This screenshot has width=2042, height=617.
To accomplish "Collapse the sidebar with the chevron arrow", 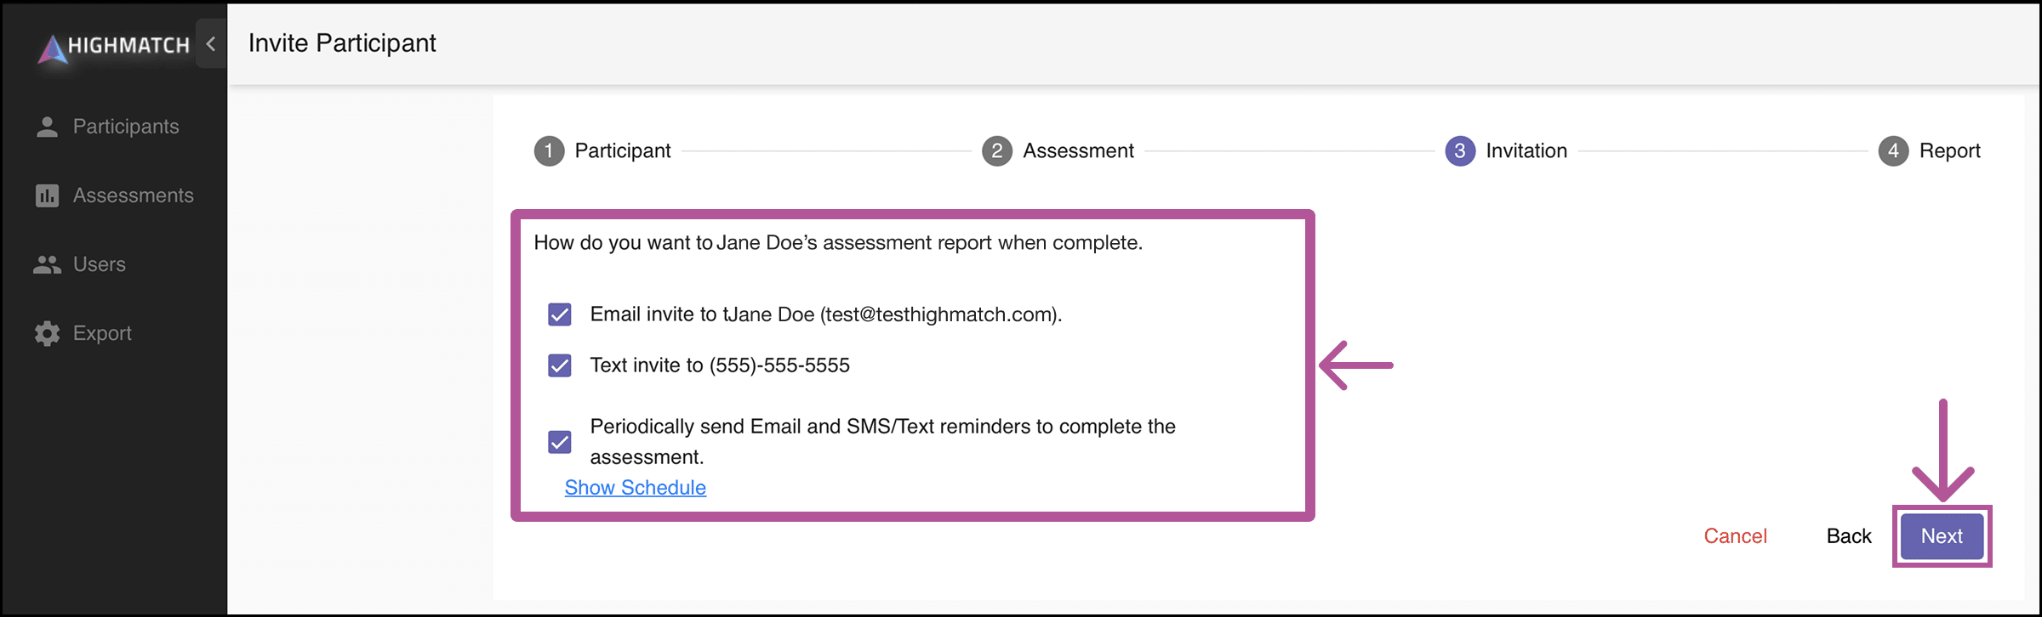I will [x=211, y=43].
